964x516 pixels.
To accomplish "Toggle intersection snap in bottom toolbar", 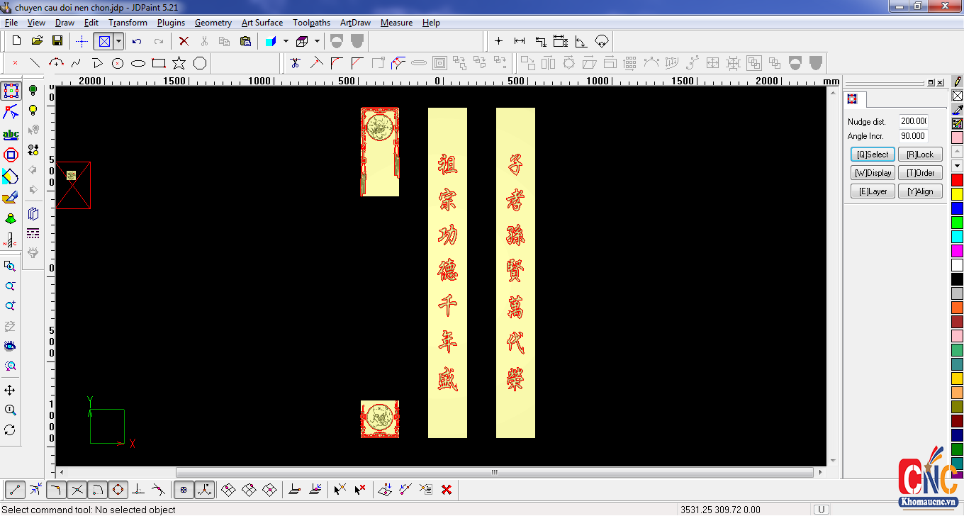I will point(77,489).
